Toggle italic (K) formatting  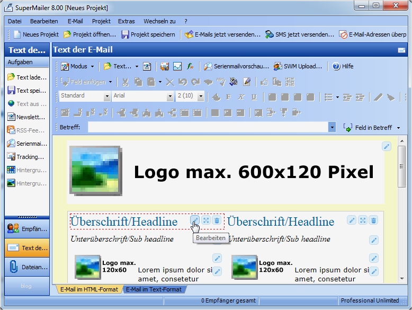(241, 98)
